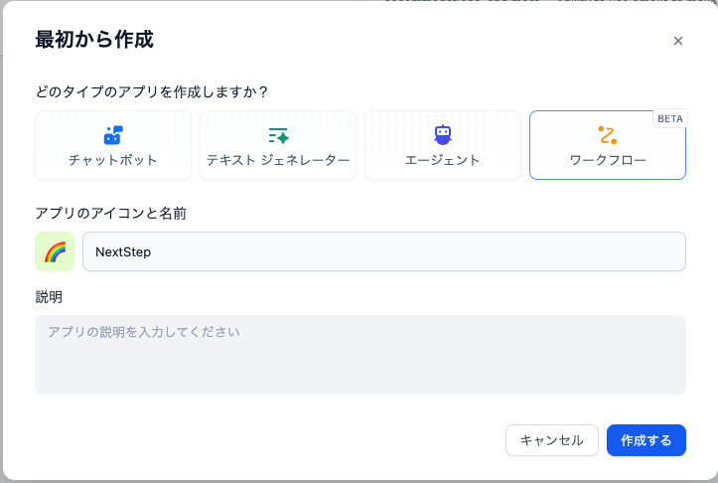
Task: Click the 最初から作成 dialog title
Action: pyautogui.click(x=94, y=41)
